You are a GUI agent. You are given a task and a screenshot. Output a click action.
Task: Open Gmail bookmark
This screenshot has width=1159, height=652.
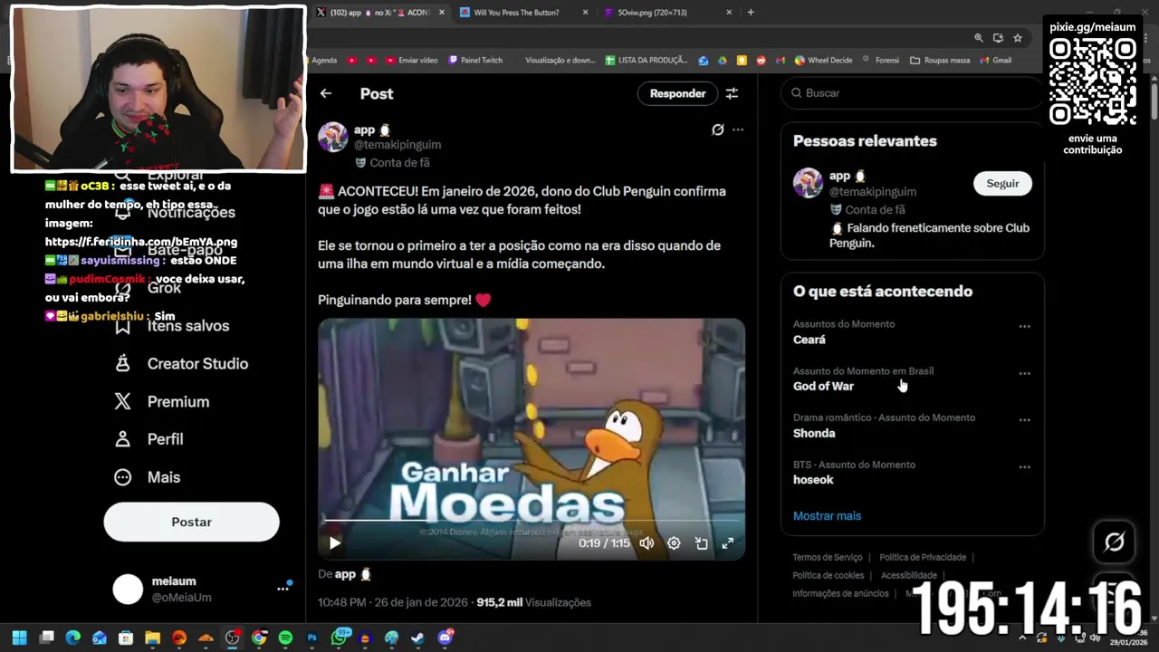(995, 61)
